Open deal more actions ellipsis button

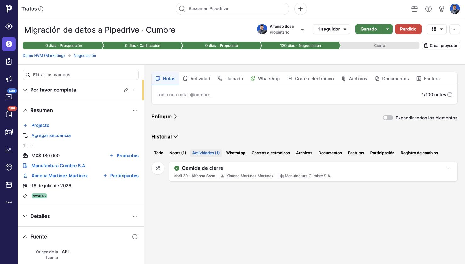pyautogui.click(x=455, y=29)
